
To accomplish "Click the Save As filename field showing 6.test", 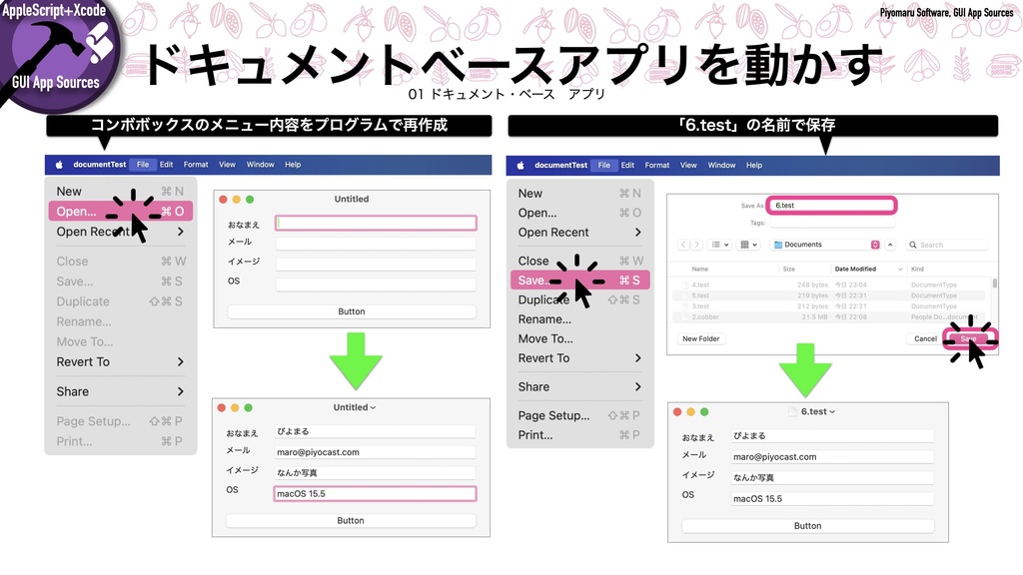I will [830, 205].
